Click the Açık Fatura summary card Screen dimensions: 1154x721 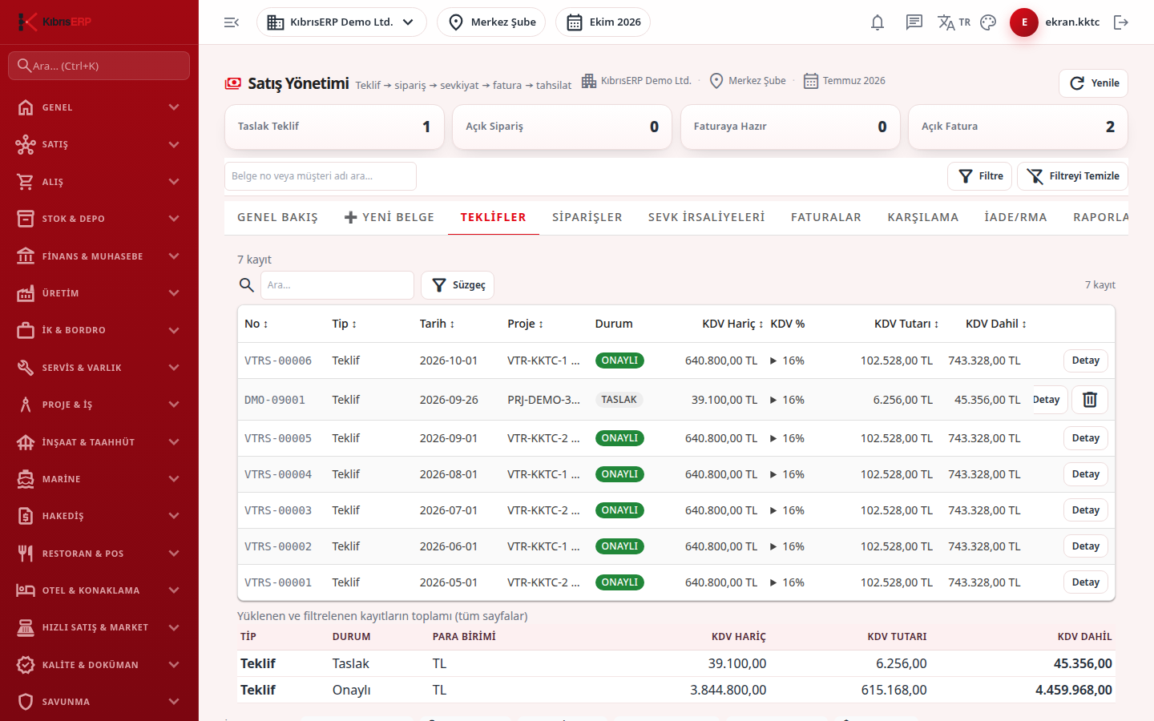coord(1018,127)
